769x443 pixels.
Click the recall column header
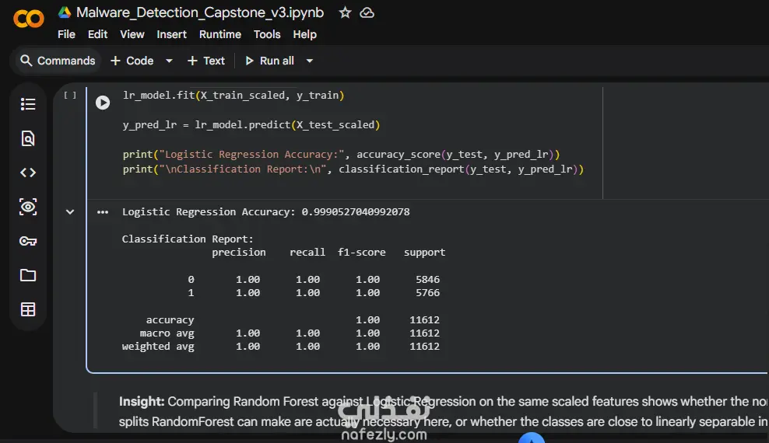point(307,252)
